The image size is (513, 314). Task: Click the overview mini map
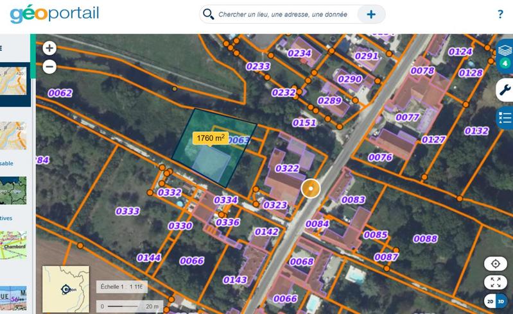pyautogui.click(x=65, y=288)
